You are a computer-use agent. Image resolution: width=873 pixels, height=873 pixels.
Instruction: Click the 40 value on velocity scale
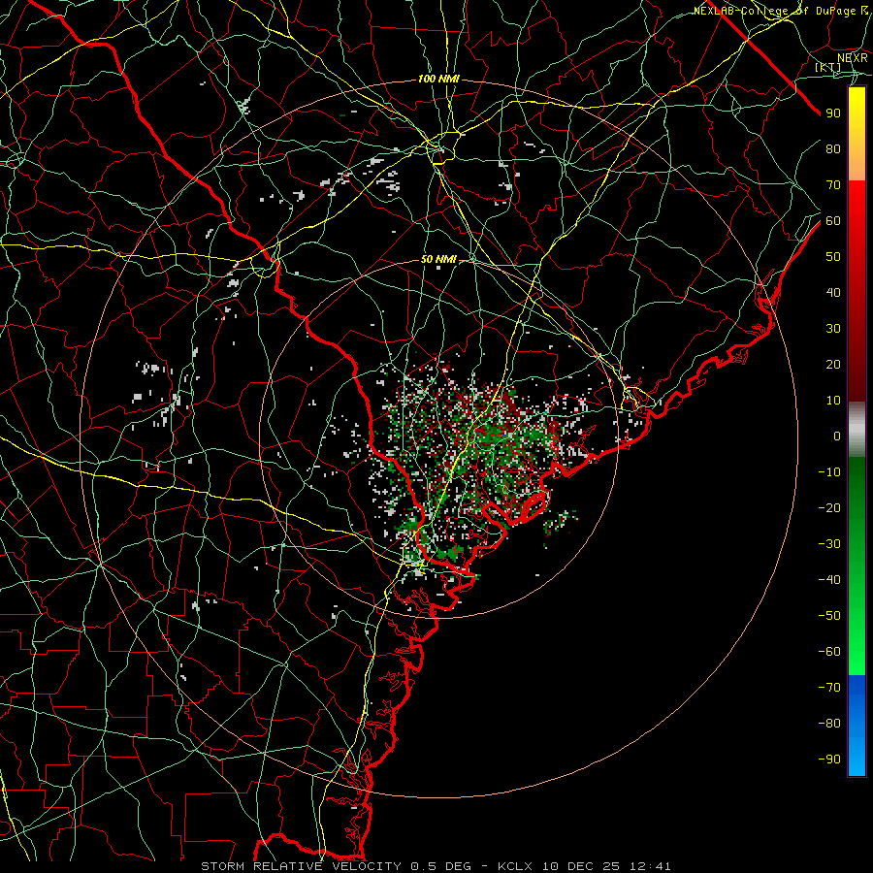(833, 293)
